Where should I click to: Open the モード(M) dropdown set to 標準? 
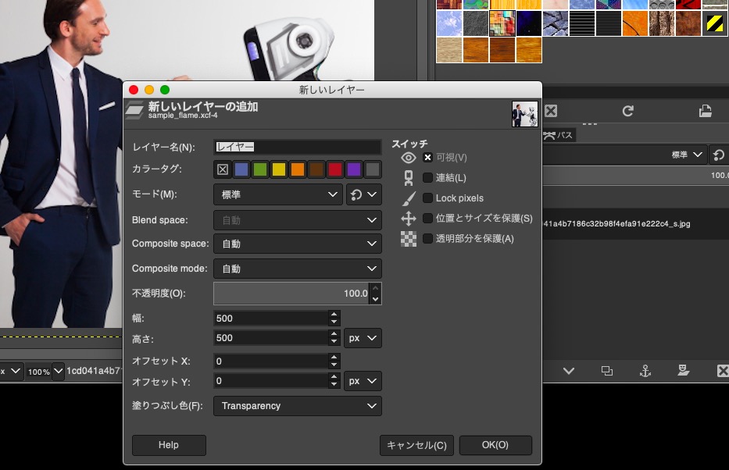(x=277, y=194)
